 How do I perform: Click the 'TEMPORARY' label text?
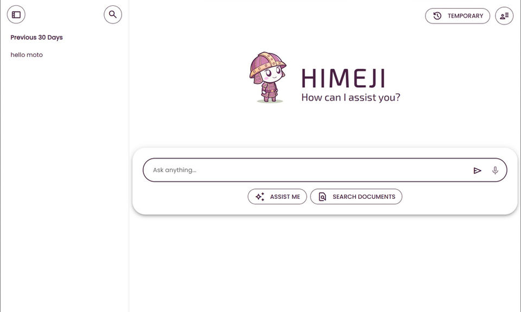pos(465,16)
